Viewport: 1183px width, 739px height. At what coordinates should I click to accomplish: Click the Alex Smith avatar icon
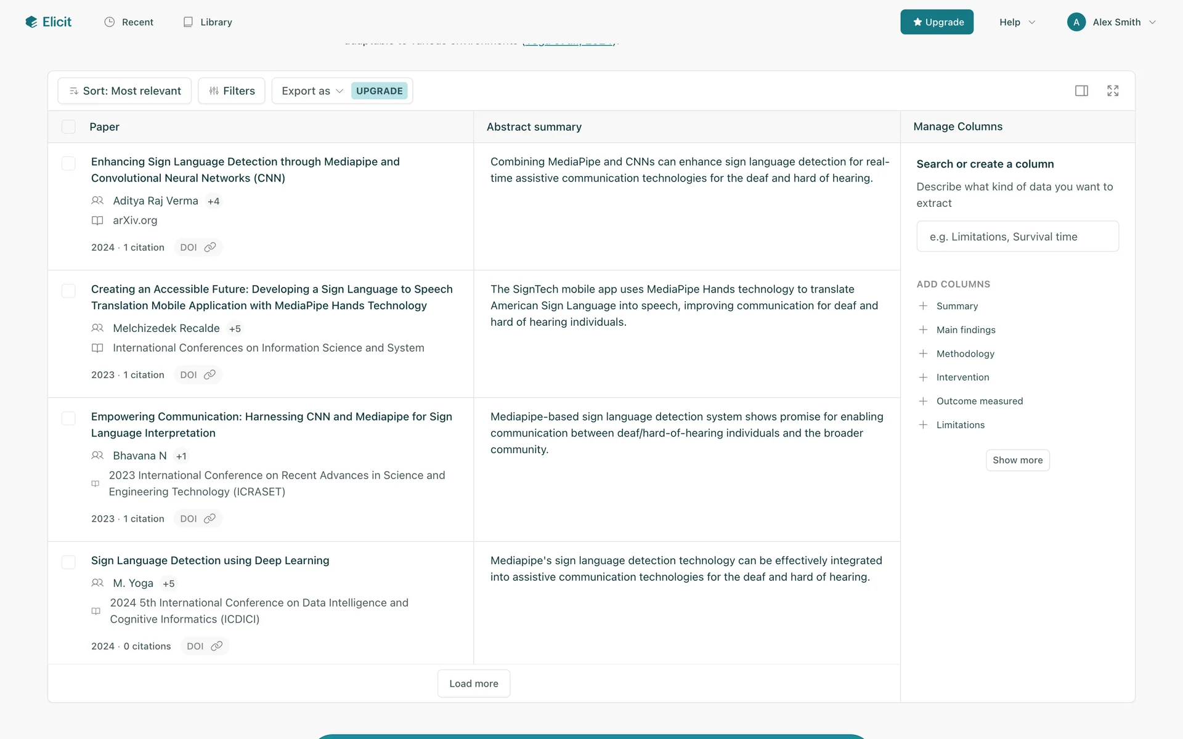pos(1076,22)
